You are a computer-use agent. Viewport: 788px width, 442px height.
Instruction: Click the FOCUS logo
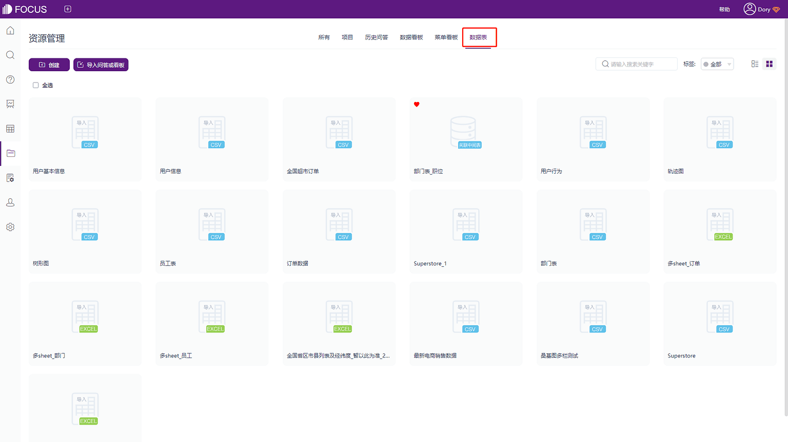point(25,9)
